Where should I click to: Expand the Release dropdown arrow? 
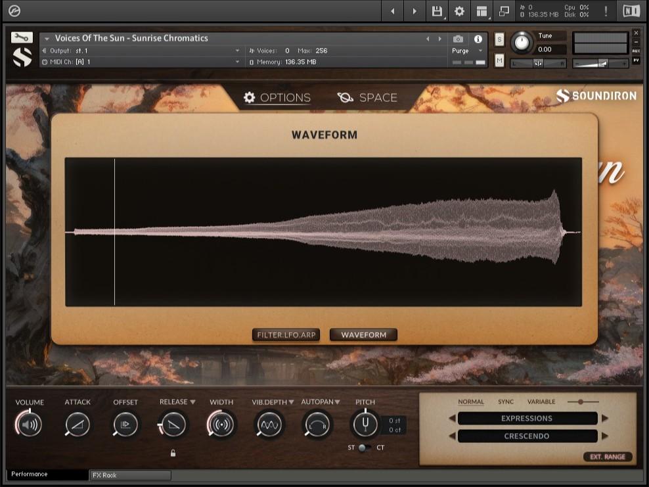tap(192, 402)
